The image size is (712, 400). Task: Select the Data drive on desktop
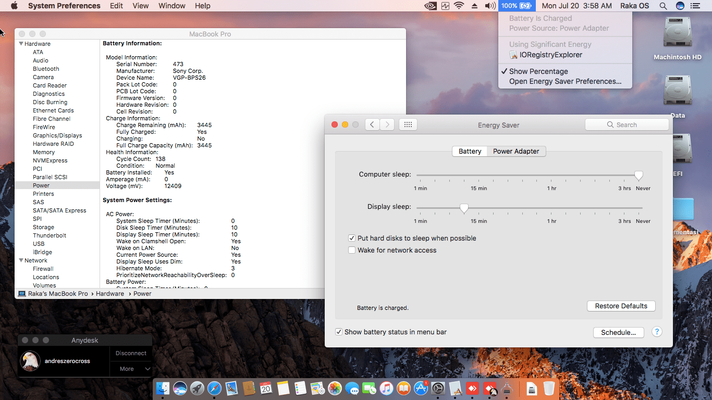678,97
